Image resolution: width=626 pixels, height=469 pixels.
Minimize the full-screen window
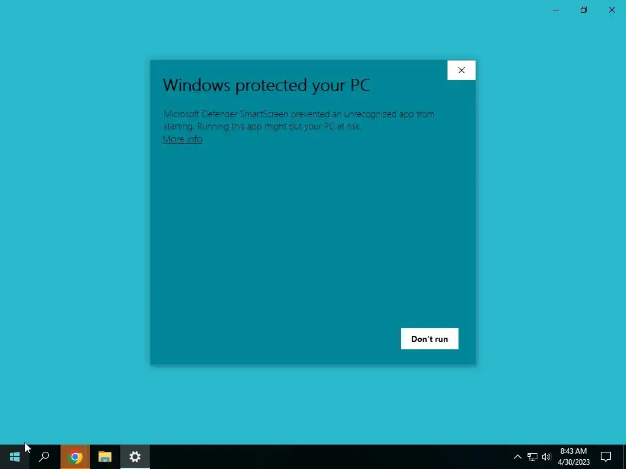click(x=556, y=10)
